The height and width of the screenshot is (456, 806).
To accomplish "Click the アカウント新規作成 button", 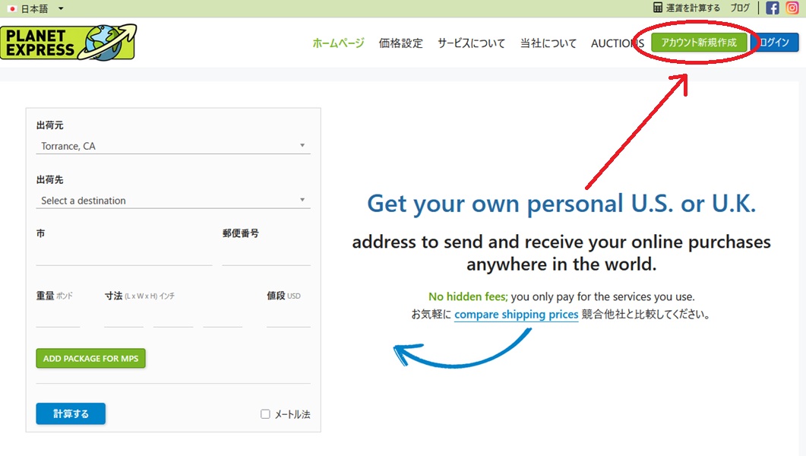I will point(699,43).
